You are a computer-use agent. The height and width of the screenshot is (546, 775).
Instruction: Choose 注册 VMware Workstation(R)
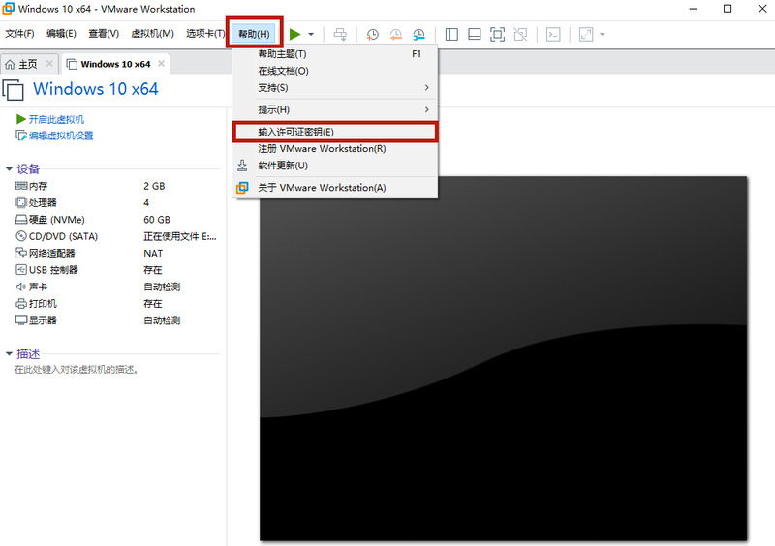[335, 149]
